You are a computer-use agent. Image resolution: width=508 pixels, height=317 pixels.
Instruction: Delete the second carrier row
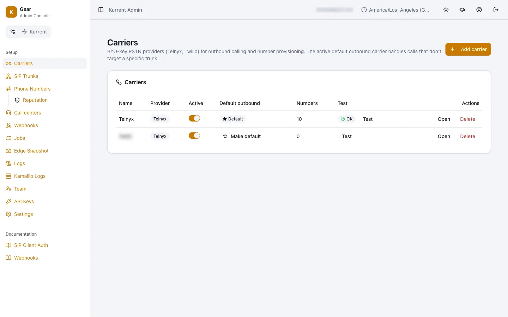(467, 136)
